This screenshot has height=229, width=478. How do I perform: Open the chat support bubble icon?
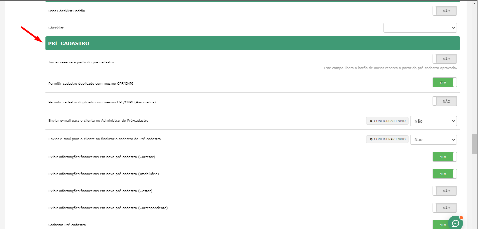pyautogui.click(x=455, y=223)
